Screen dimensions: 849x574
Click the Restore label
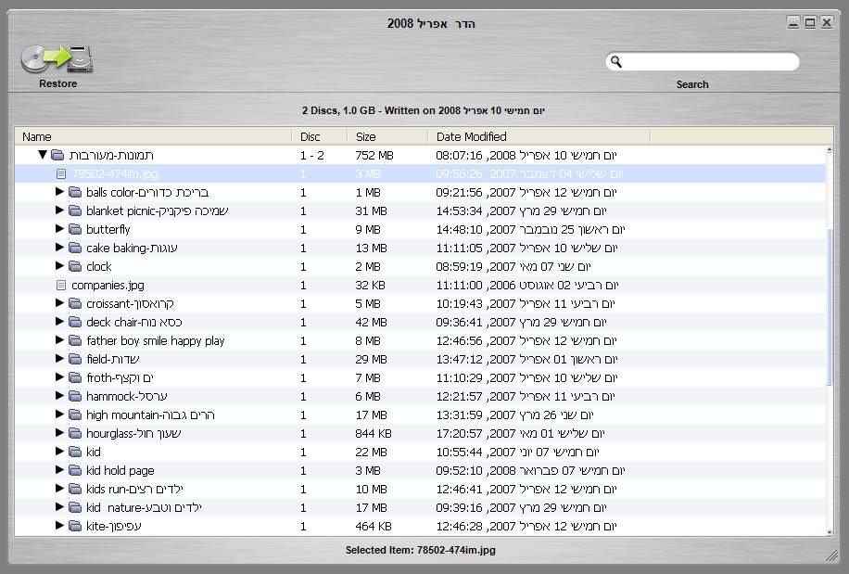coord(58,84)
